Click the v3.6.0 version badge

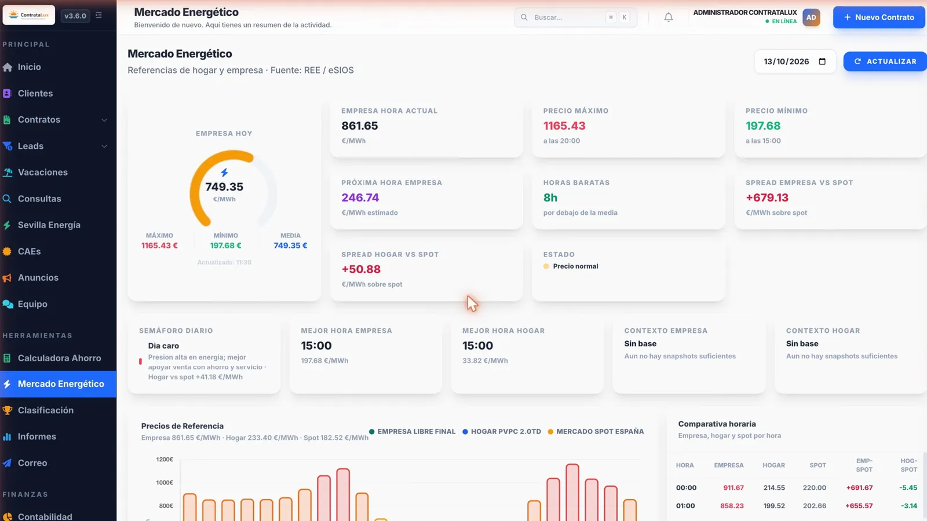click(x=75, y=16)
